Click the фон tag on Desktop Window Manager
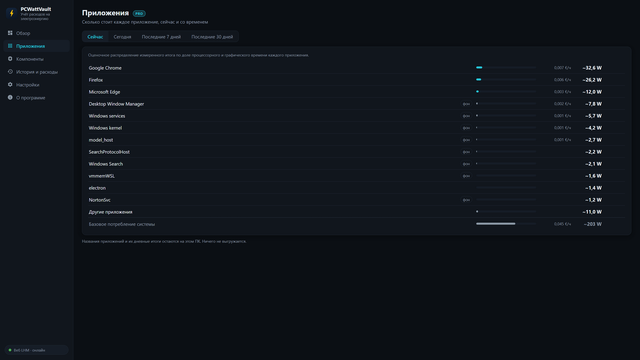Screen dimensions: 640x360 [466, 104]
